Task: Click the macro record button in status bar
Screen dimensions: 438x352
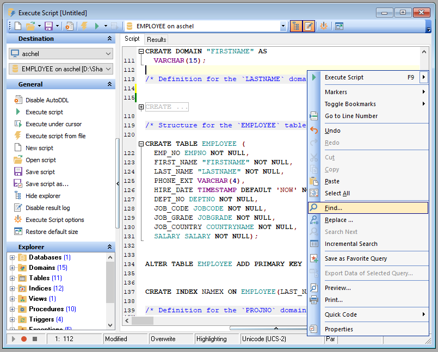Action: [x=24, y=339]
